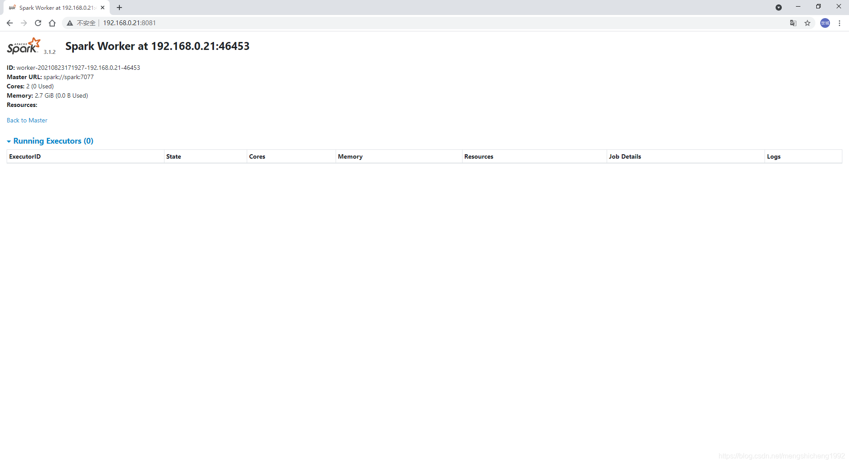This screenshot has width=849, height=464.
Task: Reload the Spark Worker page
Action: (x=38, y=23)
